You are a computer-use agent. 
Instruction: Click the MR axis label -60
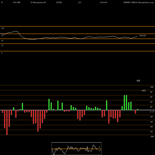[151, 127]
